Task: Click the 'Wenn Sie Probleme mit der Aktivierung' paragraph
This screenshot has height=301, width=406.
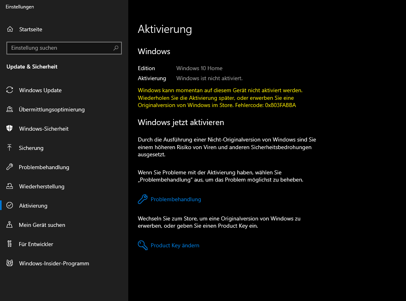Action: [220, 176]
